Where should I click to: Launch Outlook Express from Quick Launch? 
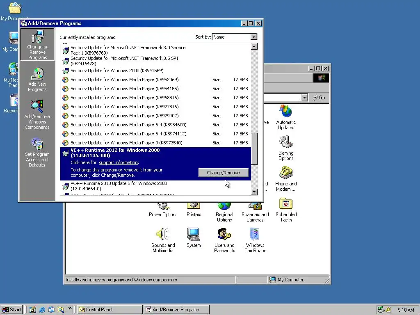(51, 310)
